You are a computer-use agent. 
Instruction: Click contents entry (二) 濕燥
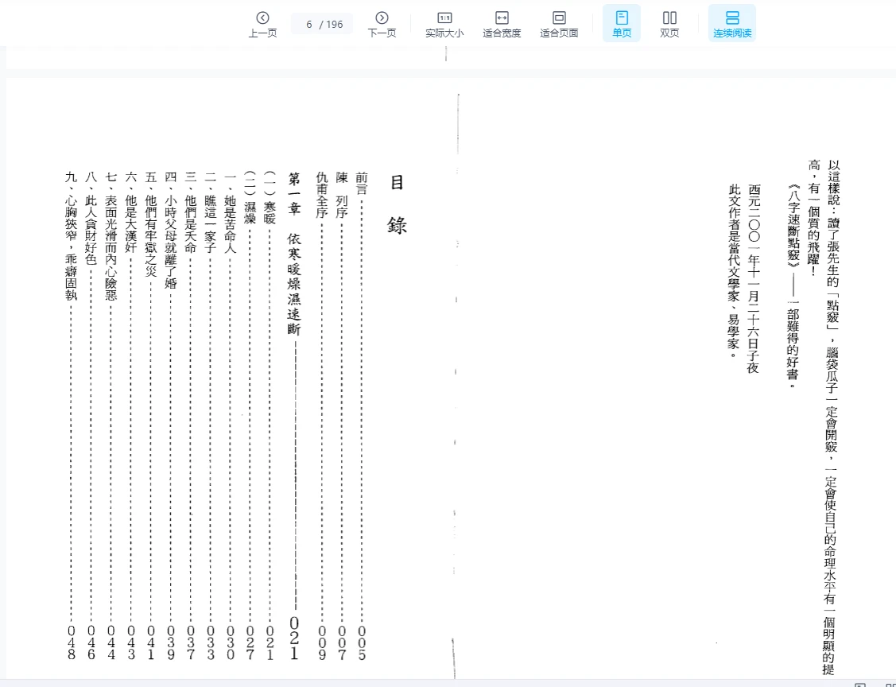250,416
